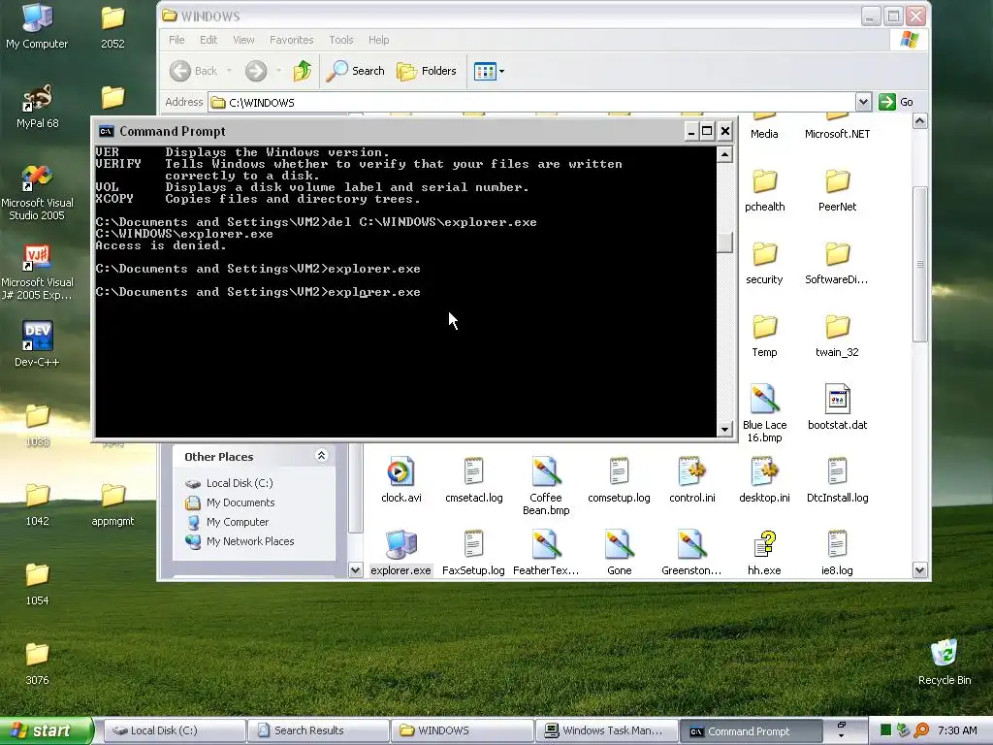Open Local Disk (C:) link in Other Places
This screenshot has width=993, height=745.
coord(229,483)
